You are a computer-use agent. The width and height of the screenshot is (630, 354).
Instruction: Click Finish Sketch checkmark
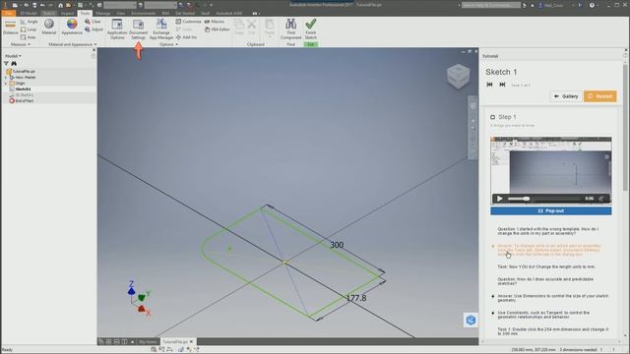(x=311, y=29)
